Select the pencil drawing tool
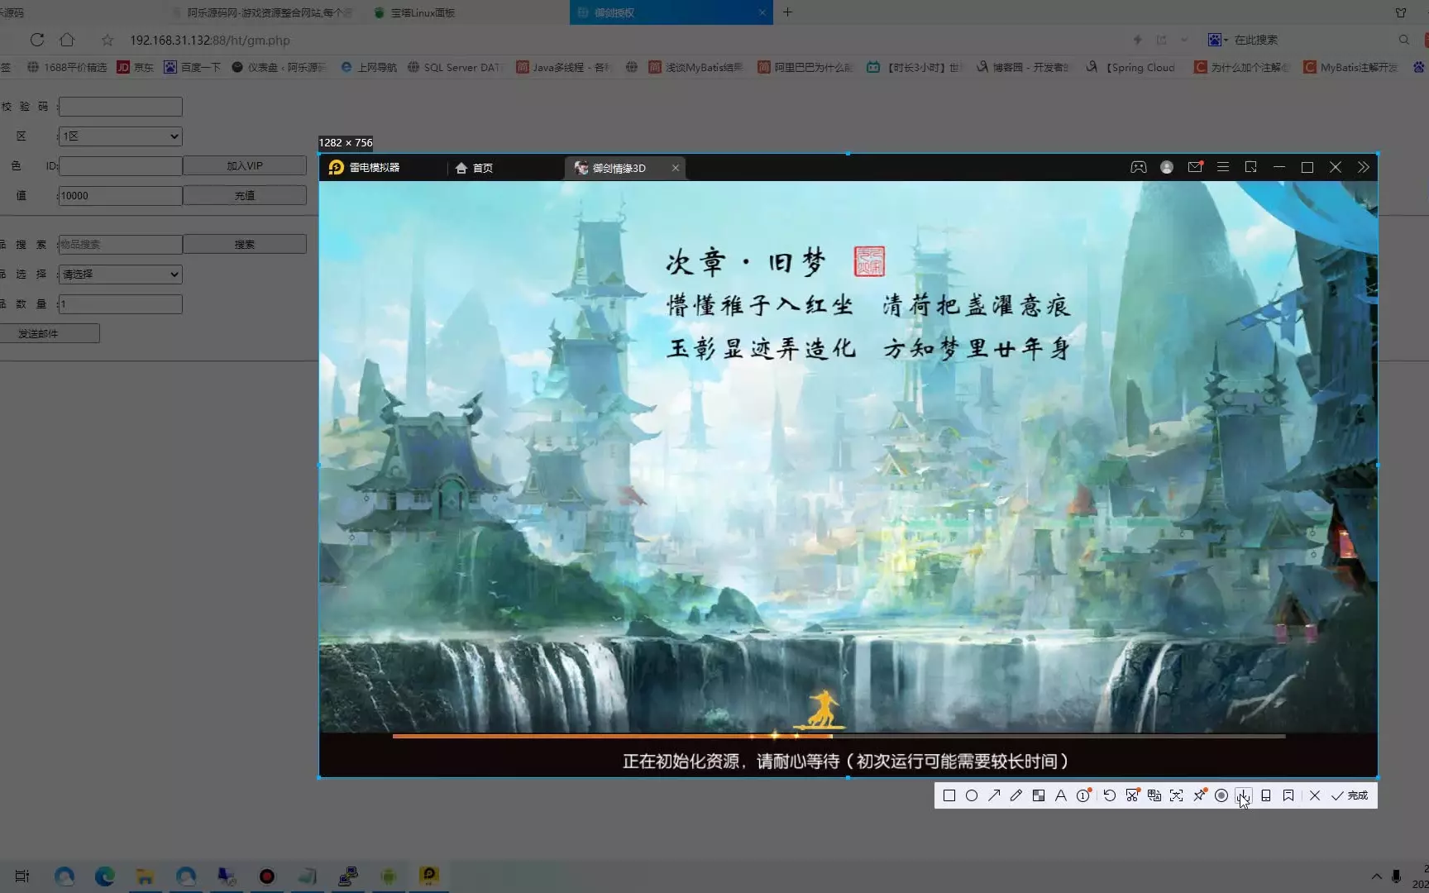The height and width of the screenshot is (893, 1429). point(1016,795)
